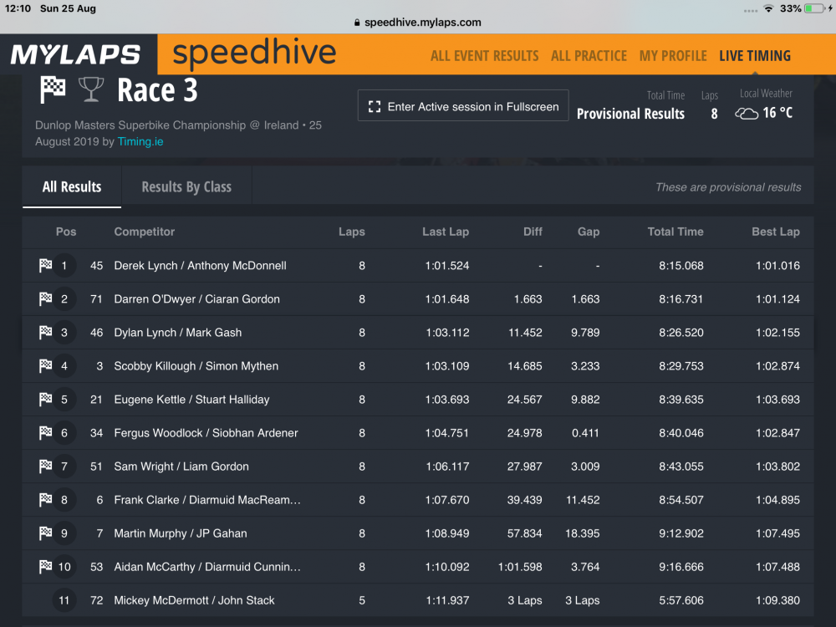This screenshot has width=836, height=627.
Task: Open ALL PRACTICE menu
Action: (589, 56)
